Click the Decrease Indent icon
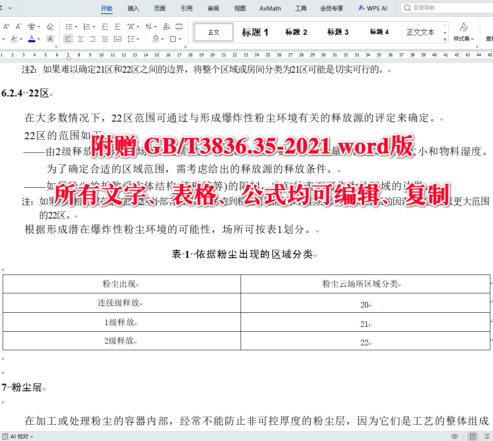Screen dimensions: 493x441 point(105,26)
